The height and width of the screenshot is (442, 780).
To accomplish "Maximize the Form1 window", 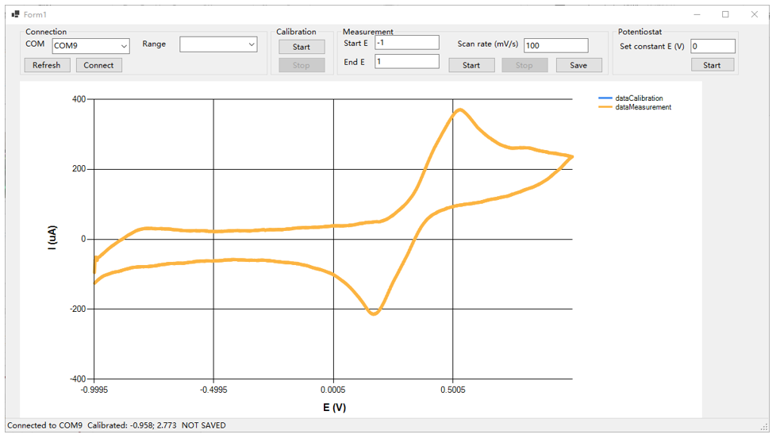I will tap(725, 14).
